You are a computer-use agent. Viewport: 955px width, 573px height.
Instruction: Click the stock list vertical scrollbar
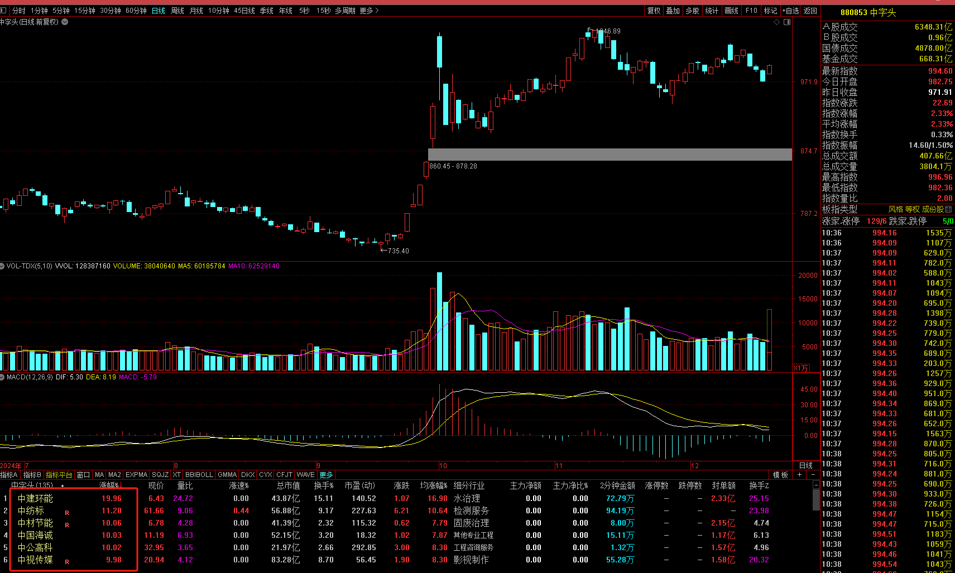[816, 502]
